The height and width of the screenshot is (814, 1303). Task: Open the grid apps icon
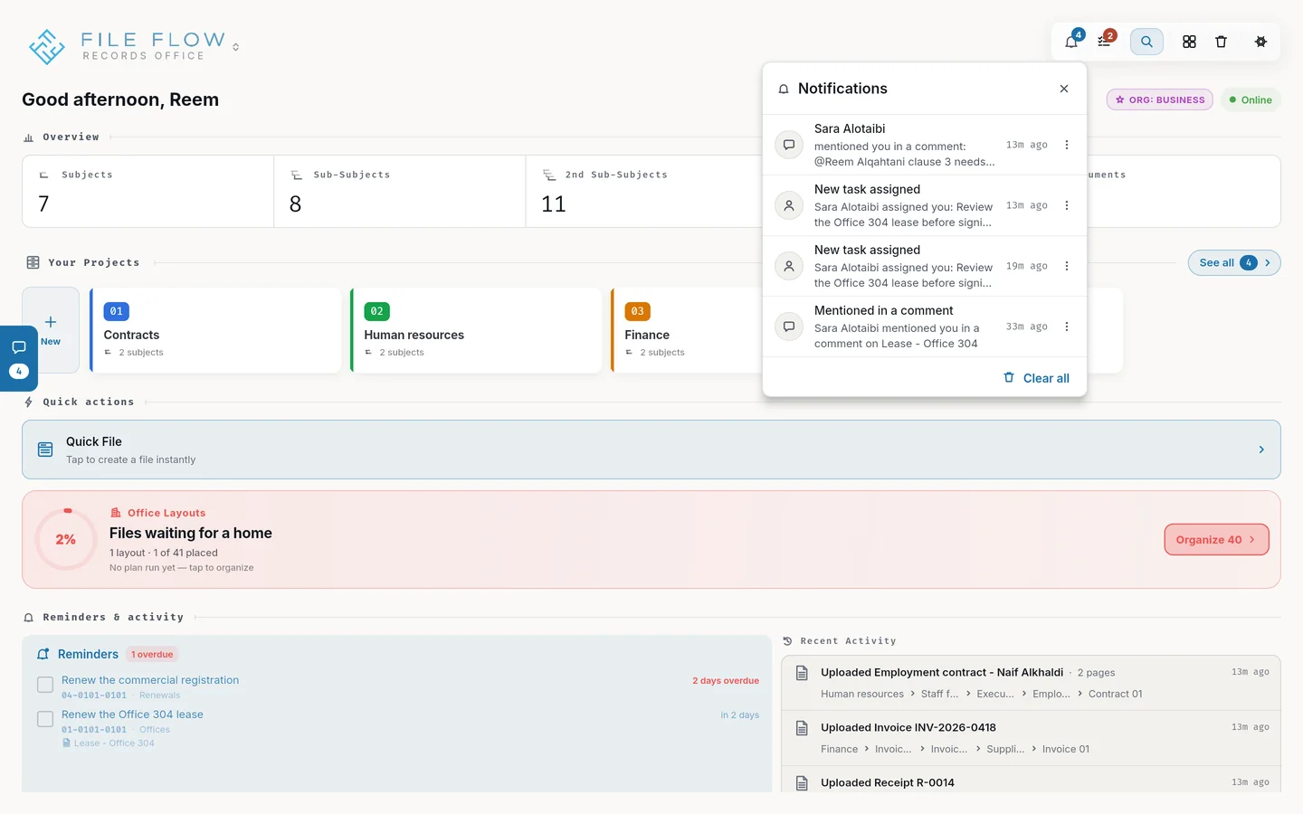(1189, 42)
